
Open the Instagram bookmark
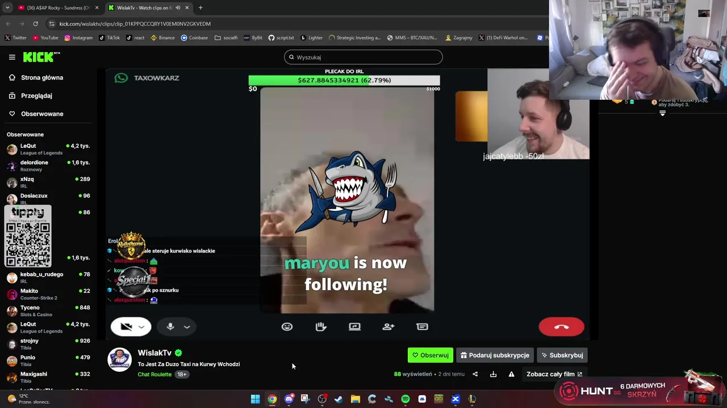pyautogui.click(x=78, y=38)
